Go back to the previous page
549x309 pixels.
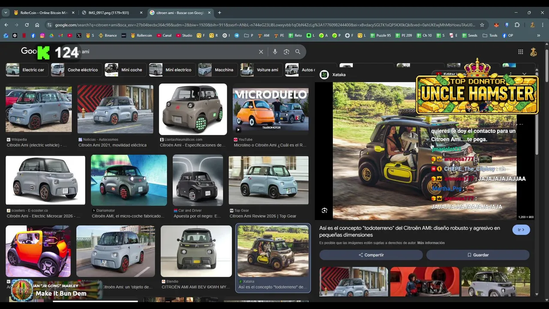click(6, 25)
